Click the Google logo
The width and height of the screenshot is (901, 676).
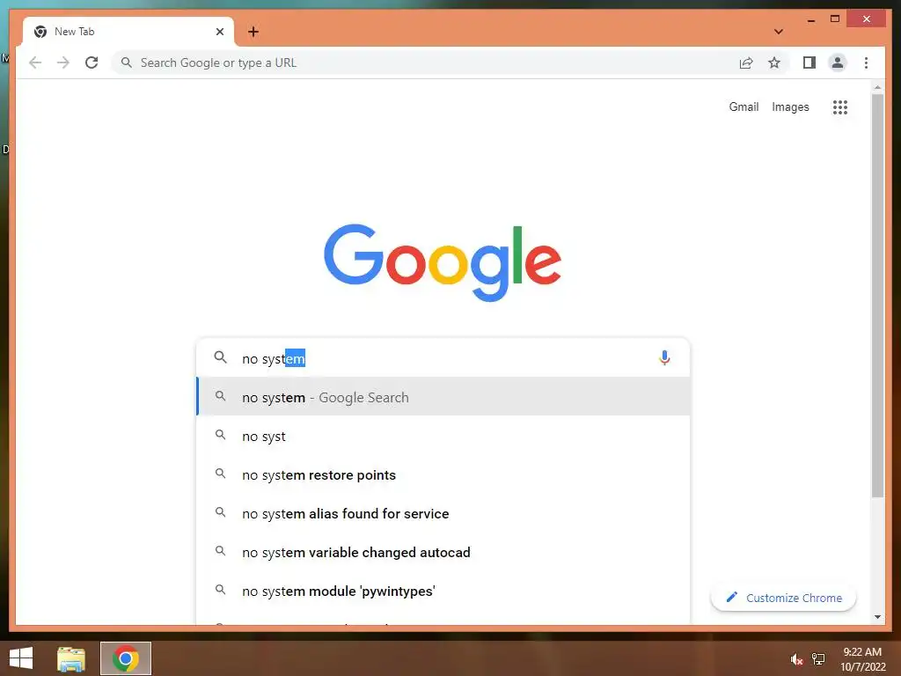[443, 262]
